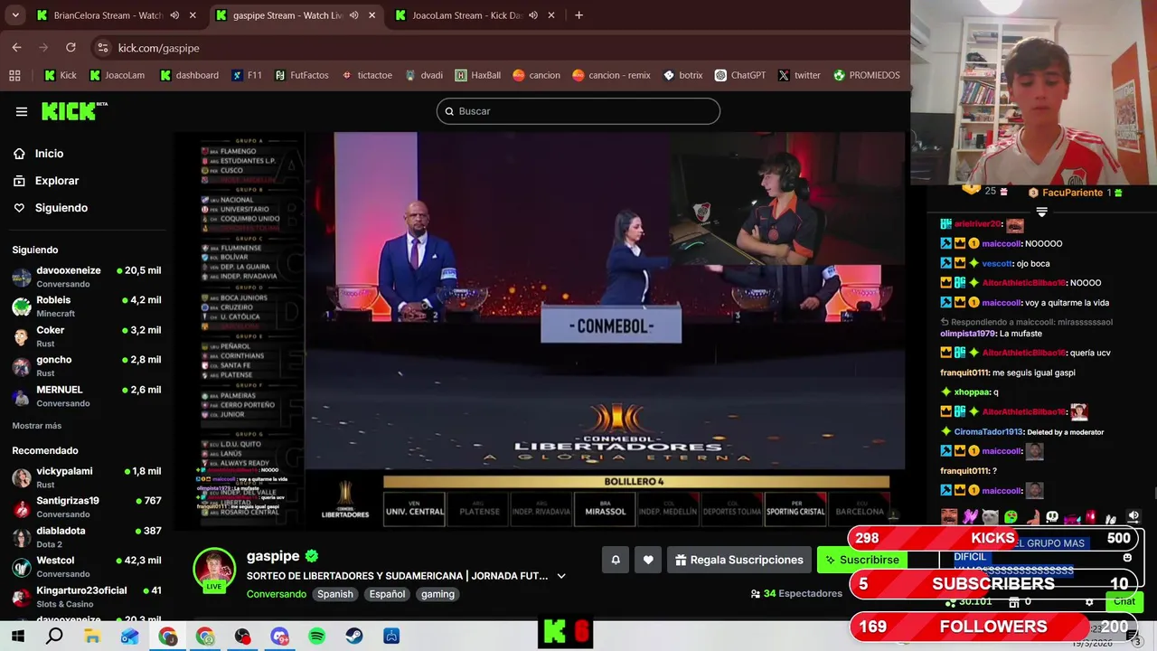Mute the BrianCelora Stream tab audio

174,15
